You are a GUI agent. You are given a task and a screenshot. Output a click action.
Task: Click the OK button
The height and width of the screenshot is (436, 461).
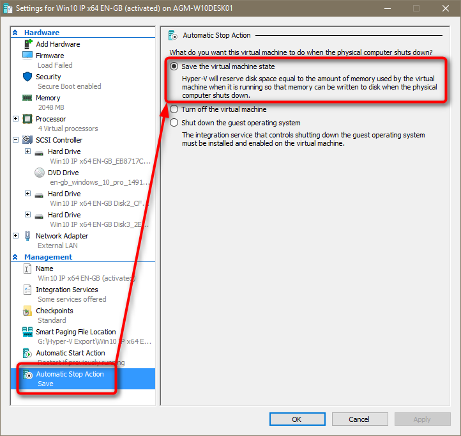[x=298, y=419]
